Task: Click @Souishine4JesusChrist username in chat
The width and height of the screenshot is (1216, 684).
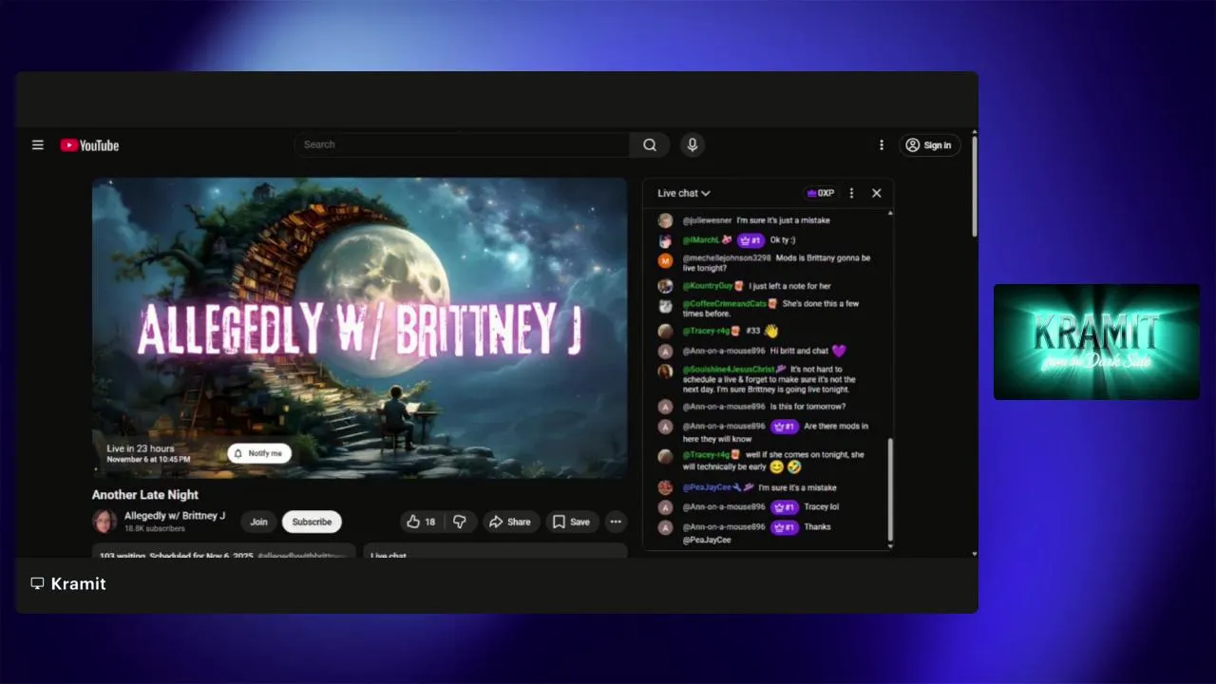Action: click(x=729, y=370)
